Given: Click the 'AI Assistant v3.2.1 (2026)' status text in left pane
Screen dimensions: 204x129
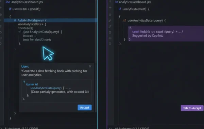Looking at the screenshot, I should coord(21,128).
